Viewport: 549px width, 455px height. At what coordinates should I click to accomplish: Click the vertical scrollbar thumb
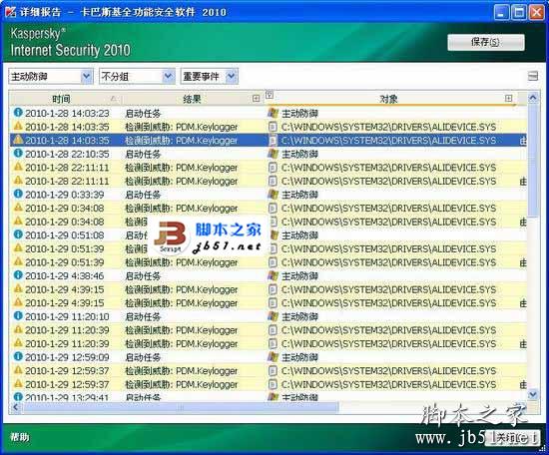(x=533, y=161)
